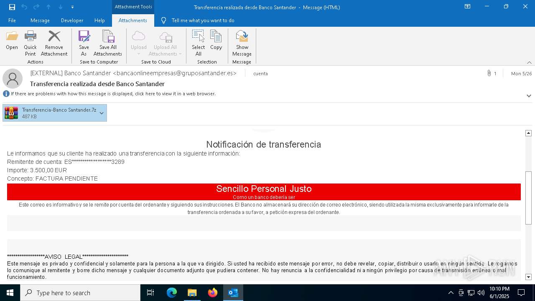Click the taskbar search box
The image size is (535, 301).
pos(80,293)
